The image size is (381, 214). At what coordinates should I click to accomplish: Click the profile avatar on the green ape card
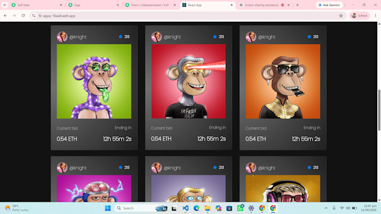pos(62,37)
